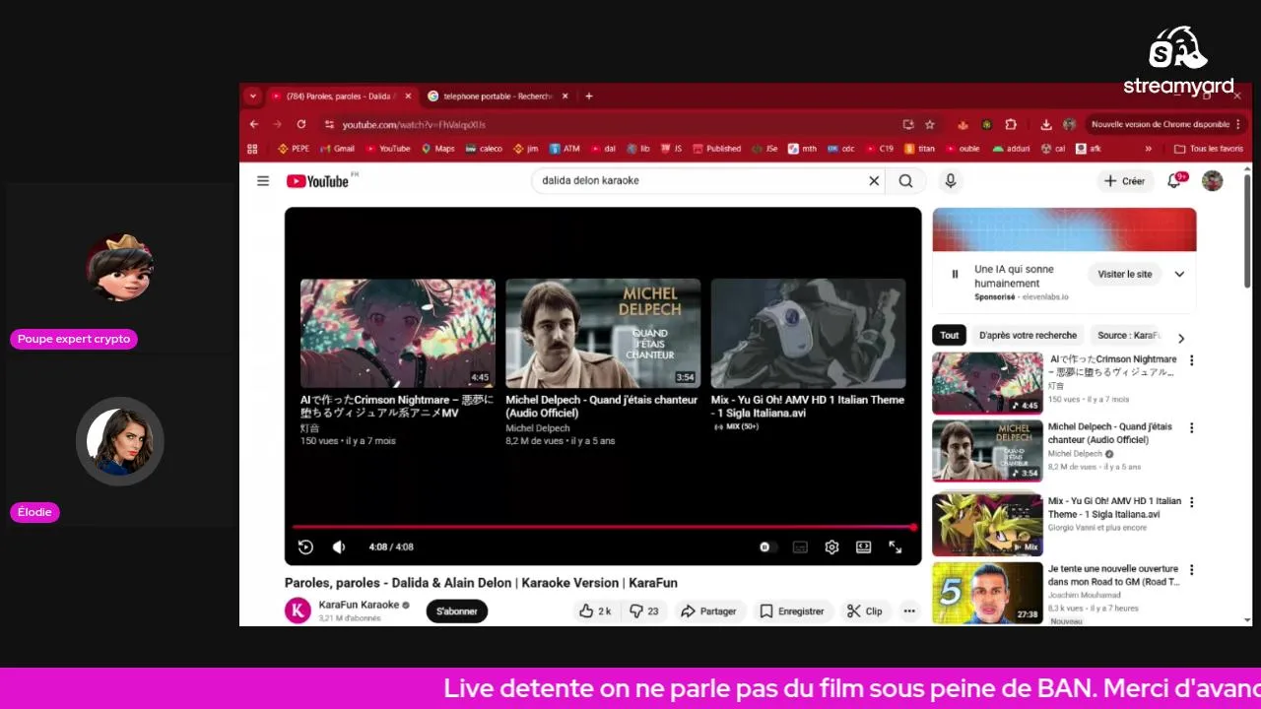Enter fullscreen from the video player

[895, 548]
